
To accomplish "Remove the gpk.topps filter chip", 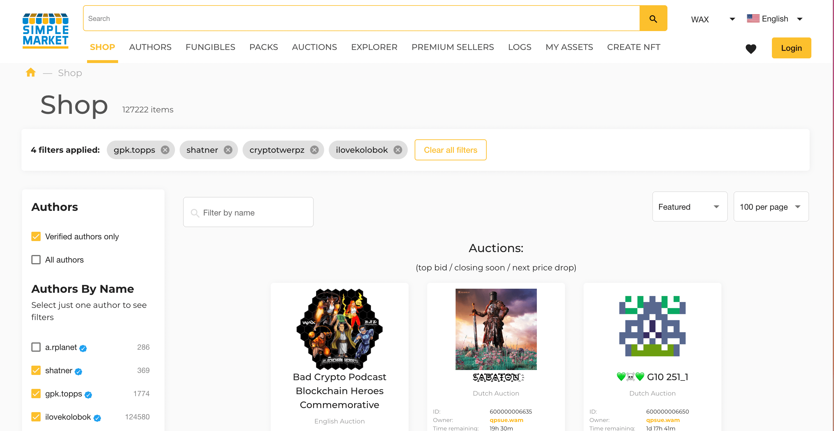I will coord(165,150).
